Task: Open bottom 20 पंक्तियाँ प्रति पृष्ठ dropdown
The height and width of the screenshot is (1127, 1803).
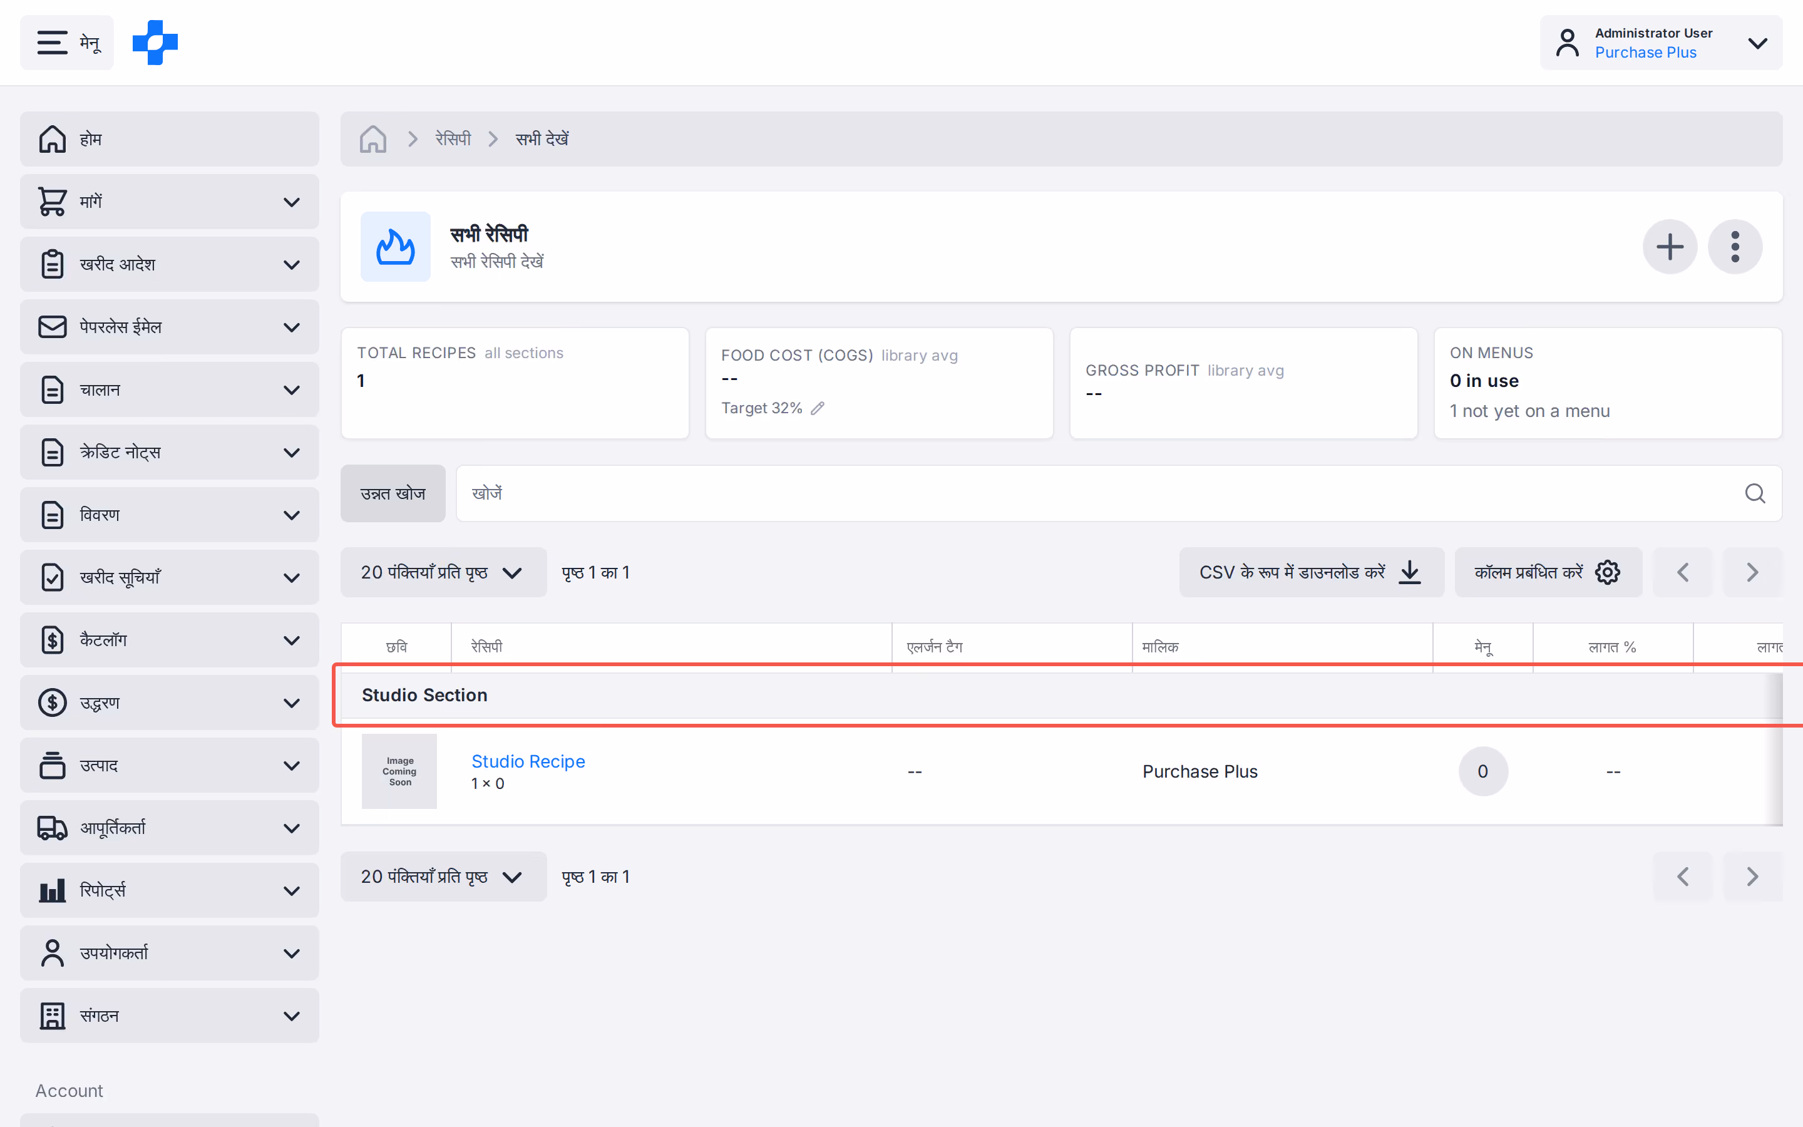Action: point(443,877)
